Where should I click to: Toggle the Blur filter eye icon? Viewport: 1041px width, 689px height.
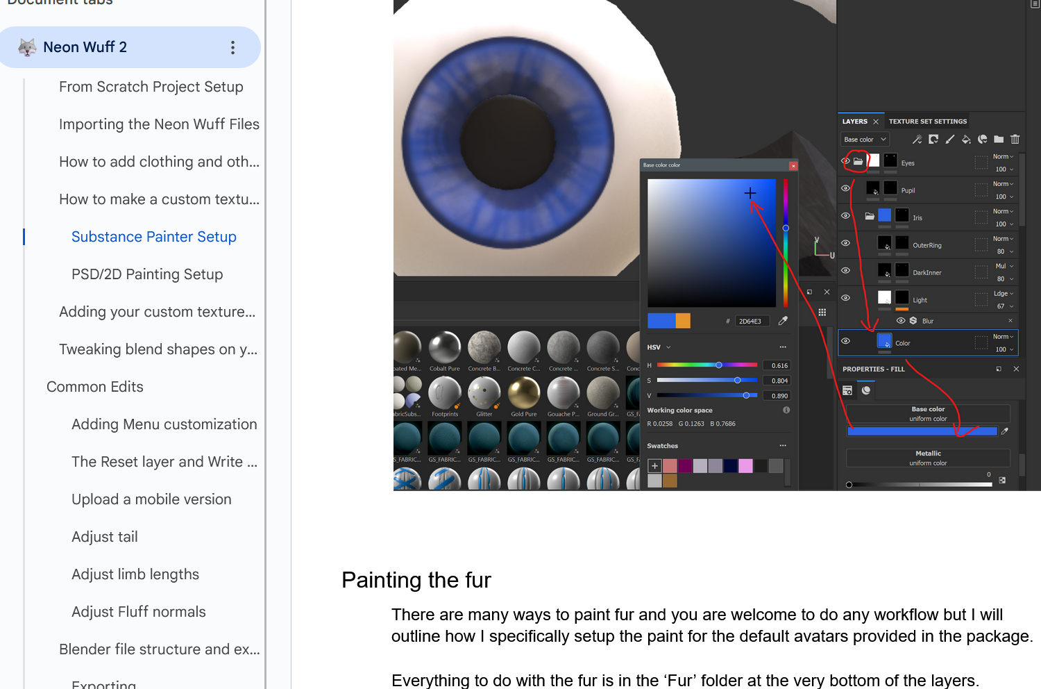pos(901,321)
